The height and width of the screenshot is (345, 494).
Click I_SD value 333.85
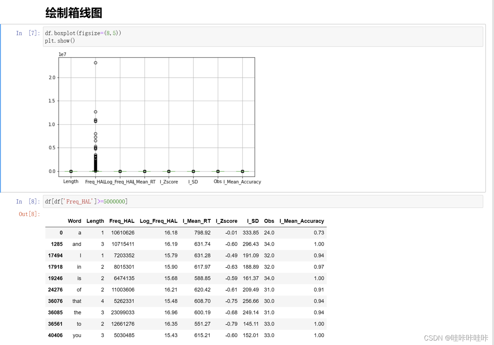coord(251,233)
